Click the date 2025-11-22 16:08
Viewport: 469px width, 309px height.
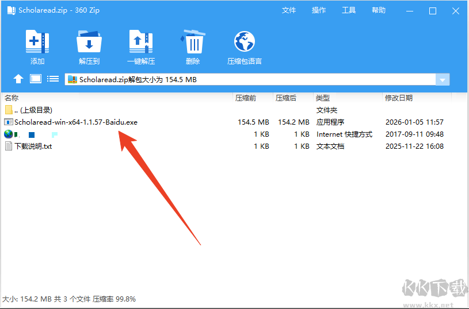[x=414, y=146]
